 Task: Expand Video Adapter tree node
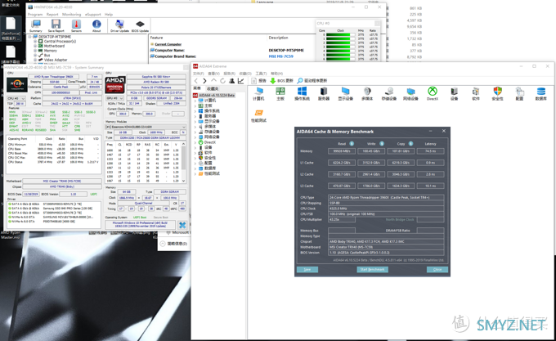click(35, 60)
